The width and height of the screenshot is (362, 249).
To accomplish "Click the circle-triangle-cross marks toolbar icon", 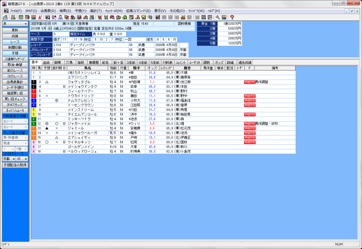I will tap(54, 17).
